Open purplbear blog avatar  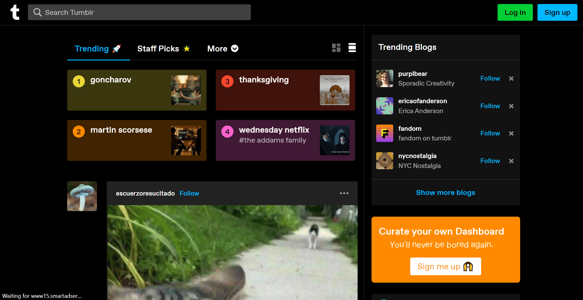385,78
